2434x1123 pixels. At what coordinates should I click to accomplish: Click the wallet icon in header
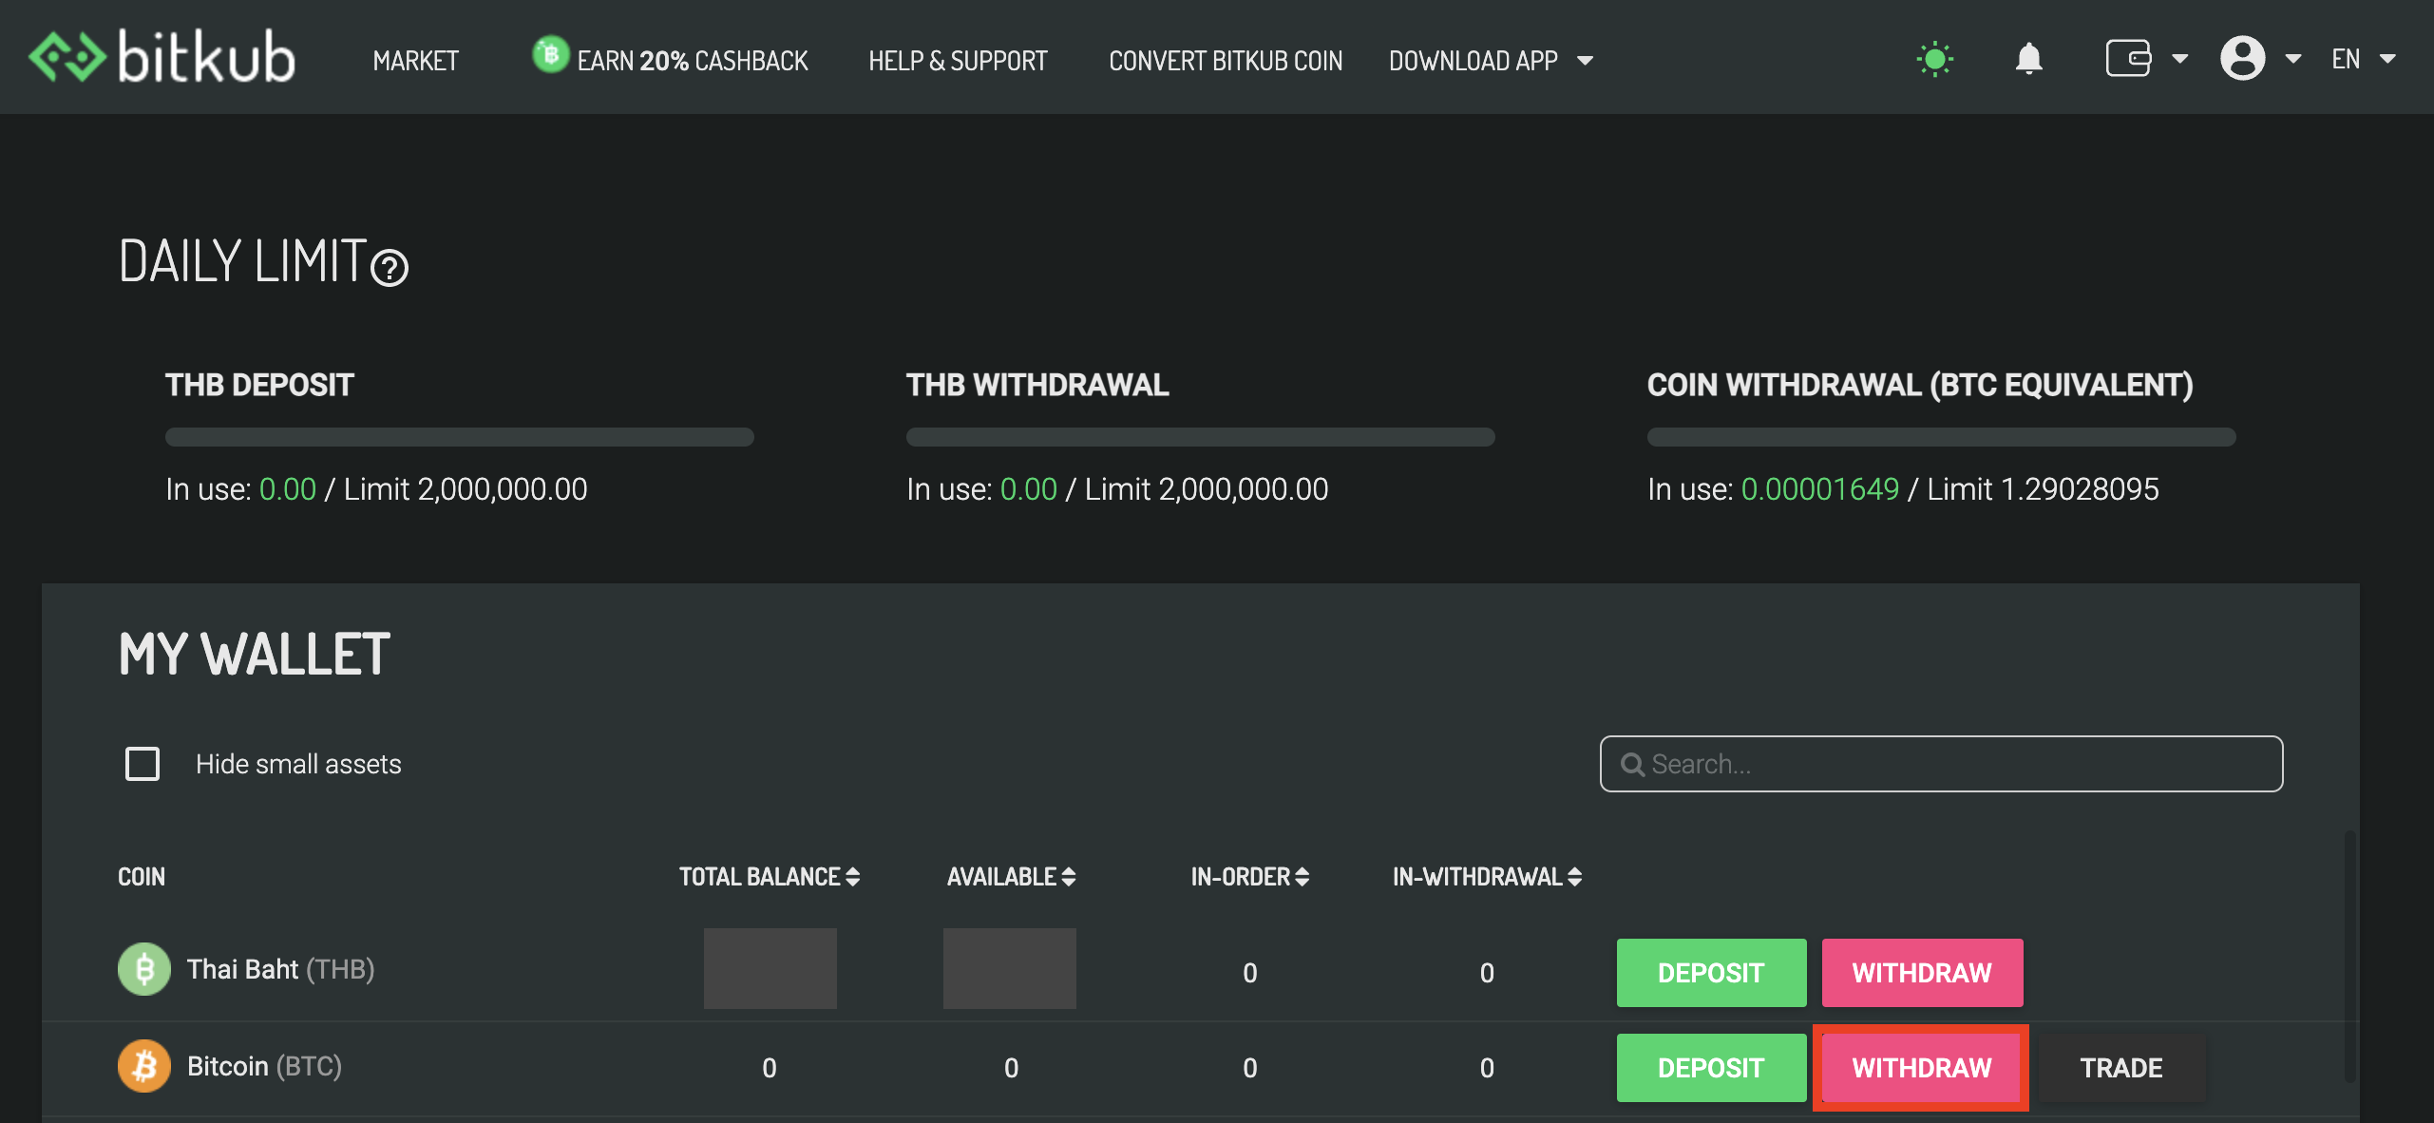2127,59
